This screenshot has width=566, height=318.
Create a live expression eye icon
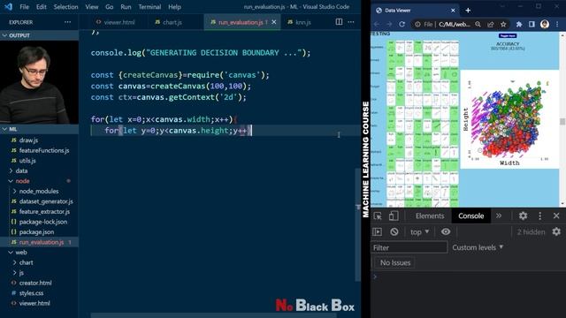coord(446,231)
